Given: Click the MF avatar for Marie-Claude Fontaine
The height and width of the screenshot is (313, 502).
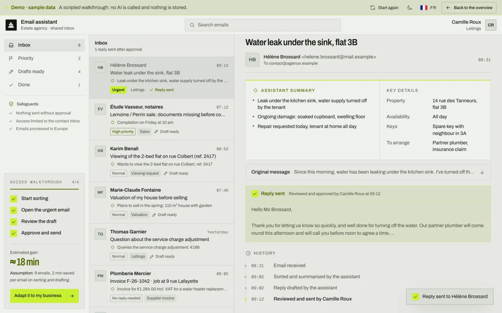Looking at the screenshot, I should point(100,192).
